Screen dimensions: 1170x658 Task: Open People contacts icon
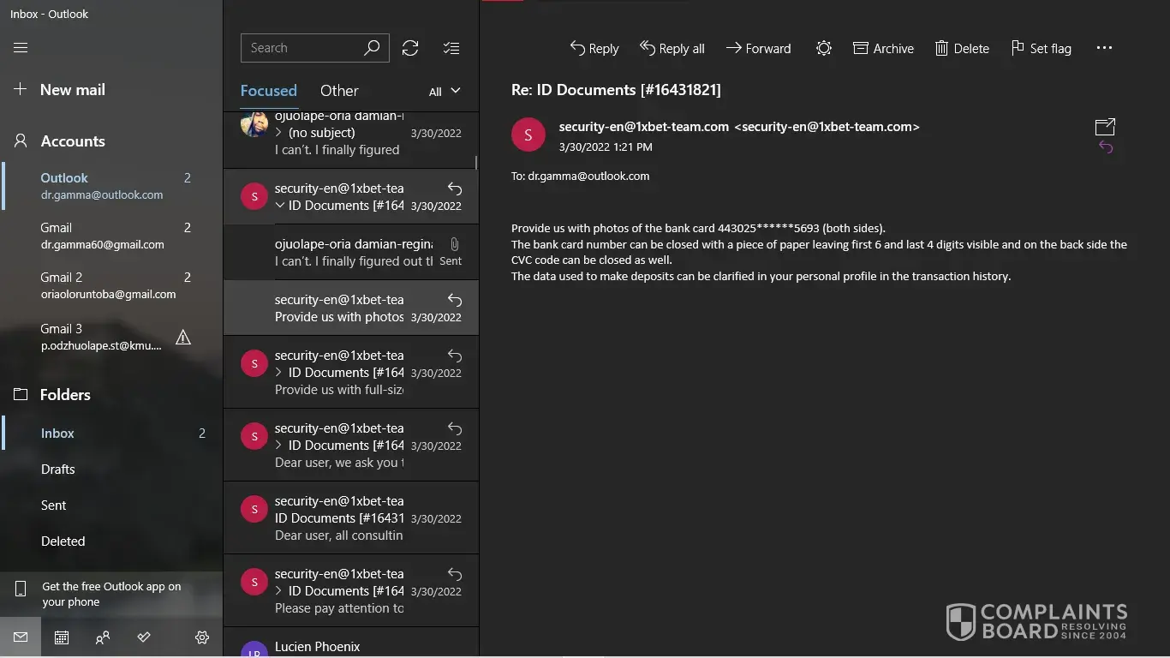pyautogui.click(x=103, y=637)
